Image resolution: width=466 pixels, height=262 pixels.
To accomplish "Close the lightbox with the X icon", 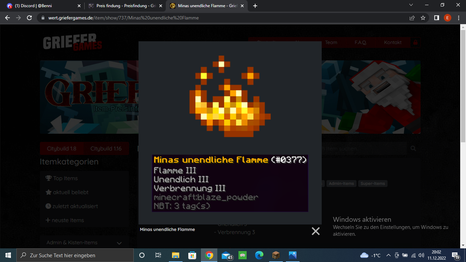I will point(316,231).
